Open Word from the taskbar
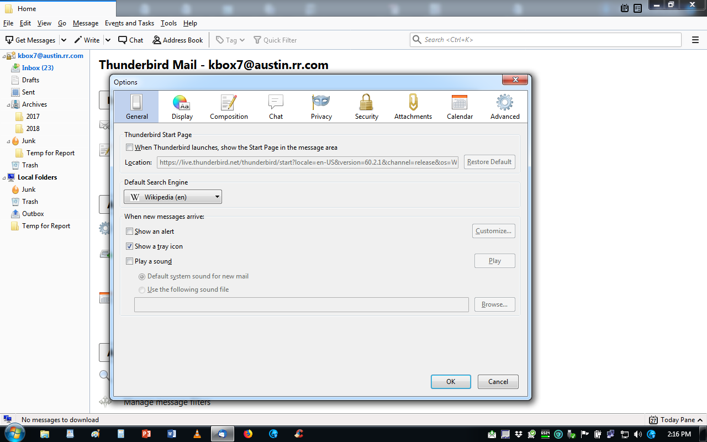The height and width of the screenshot is (442, 707). pyautogui.click(x=172, y=434)
